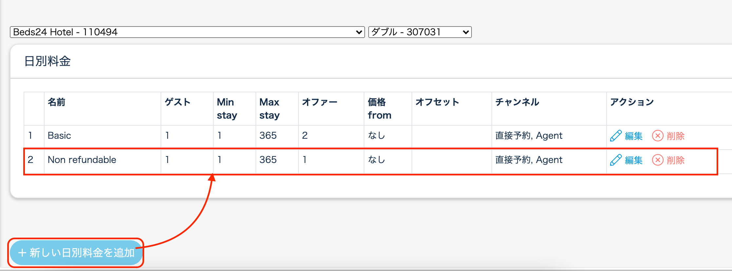This screenshot has height=271, width=732.
Task: Select the Non refundable name cell
Action: pos(82,160)
